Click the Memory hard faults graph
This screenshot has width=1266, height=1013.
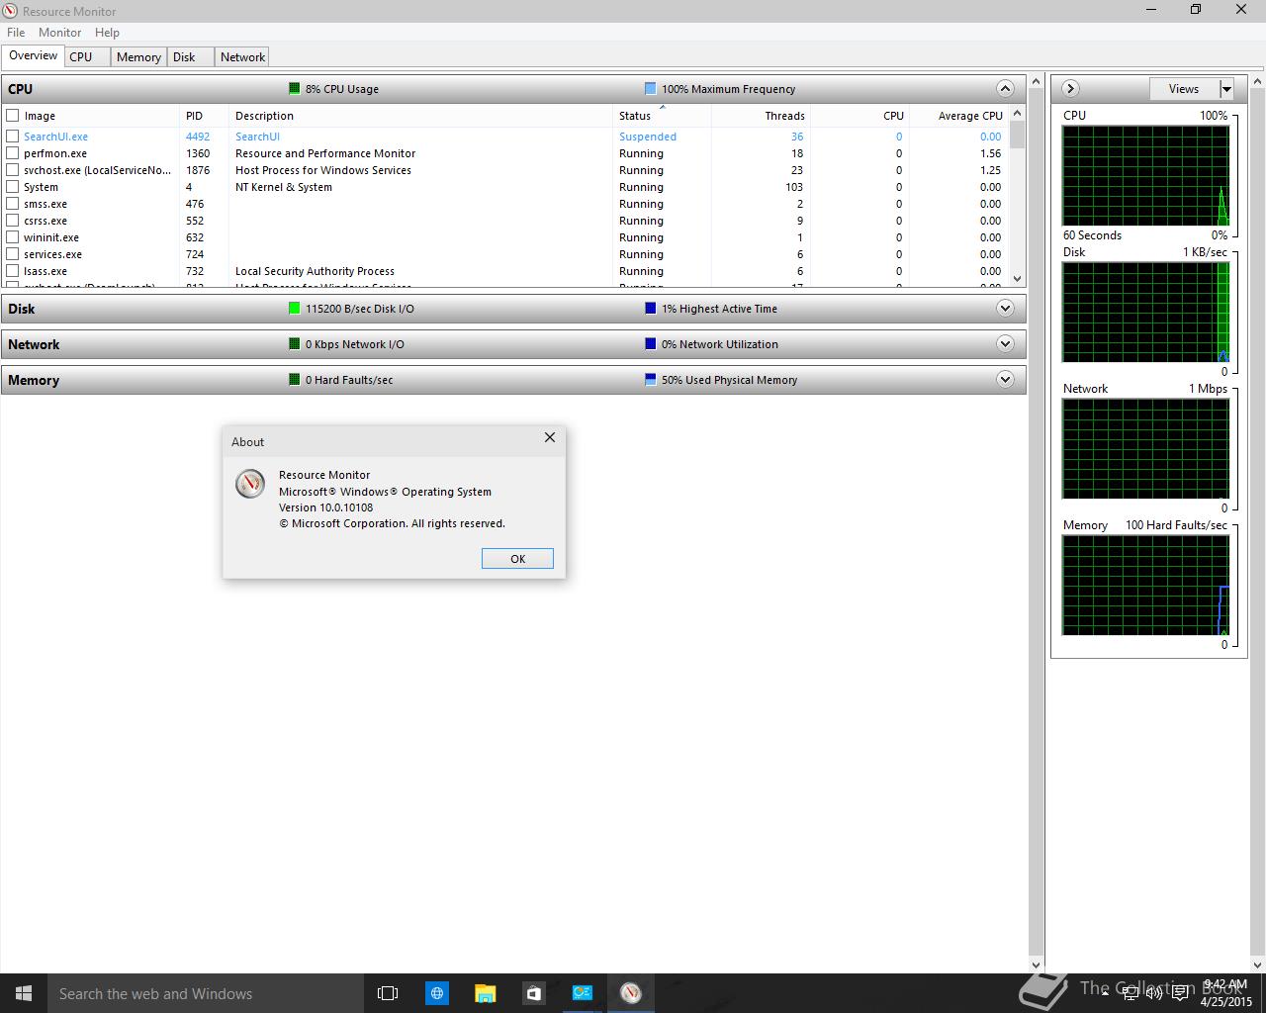click(1145, 586)
